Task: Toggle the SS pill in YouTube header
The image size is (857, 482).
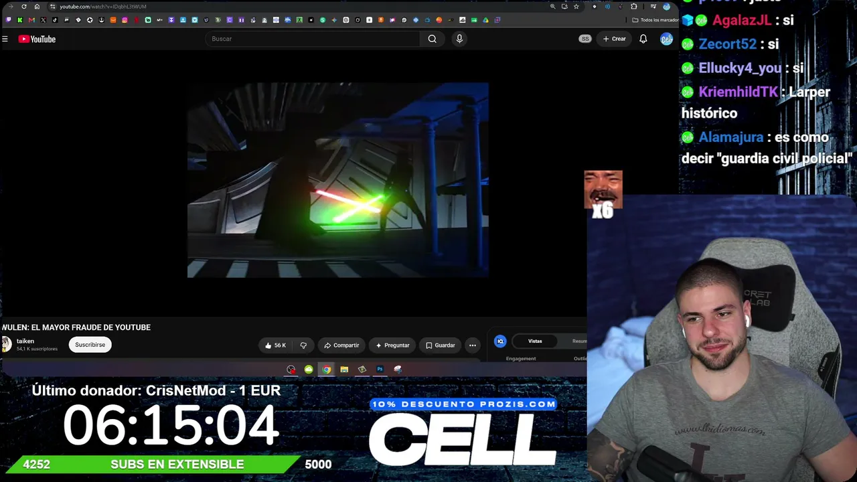Action: pyautogui.click(x=585, y=39)
